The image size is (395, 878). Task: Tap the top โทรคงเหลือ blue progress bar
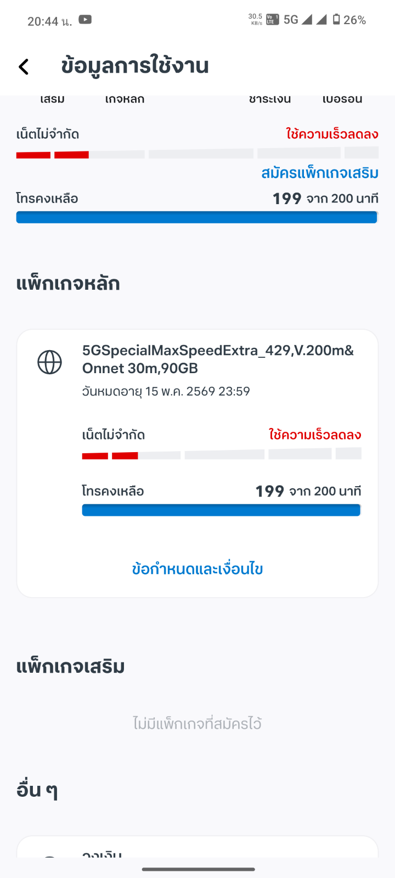197,217
